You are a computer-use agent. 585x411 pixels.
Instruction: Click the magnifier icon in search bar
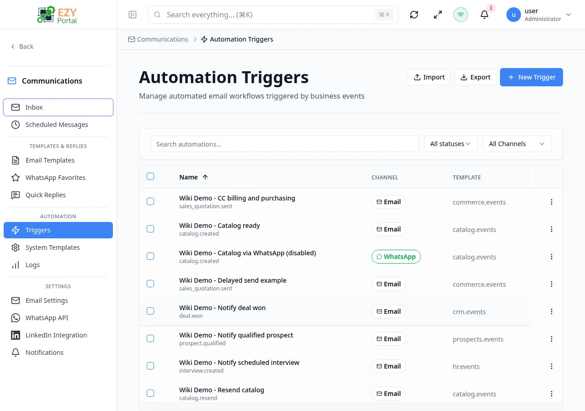157,15
